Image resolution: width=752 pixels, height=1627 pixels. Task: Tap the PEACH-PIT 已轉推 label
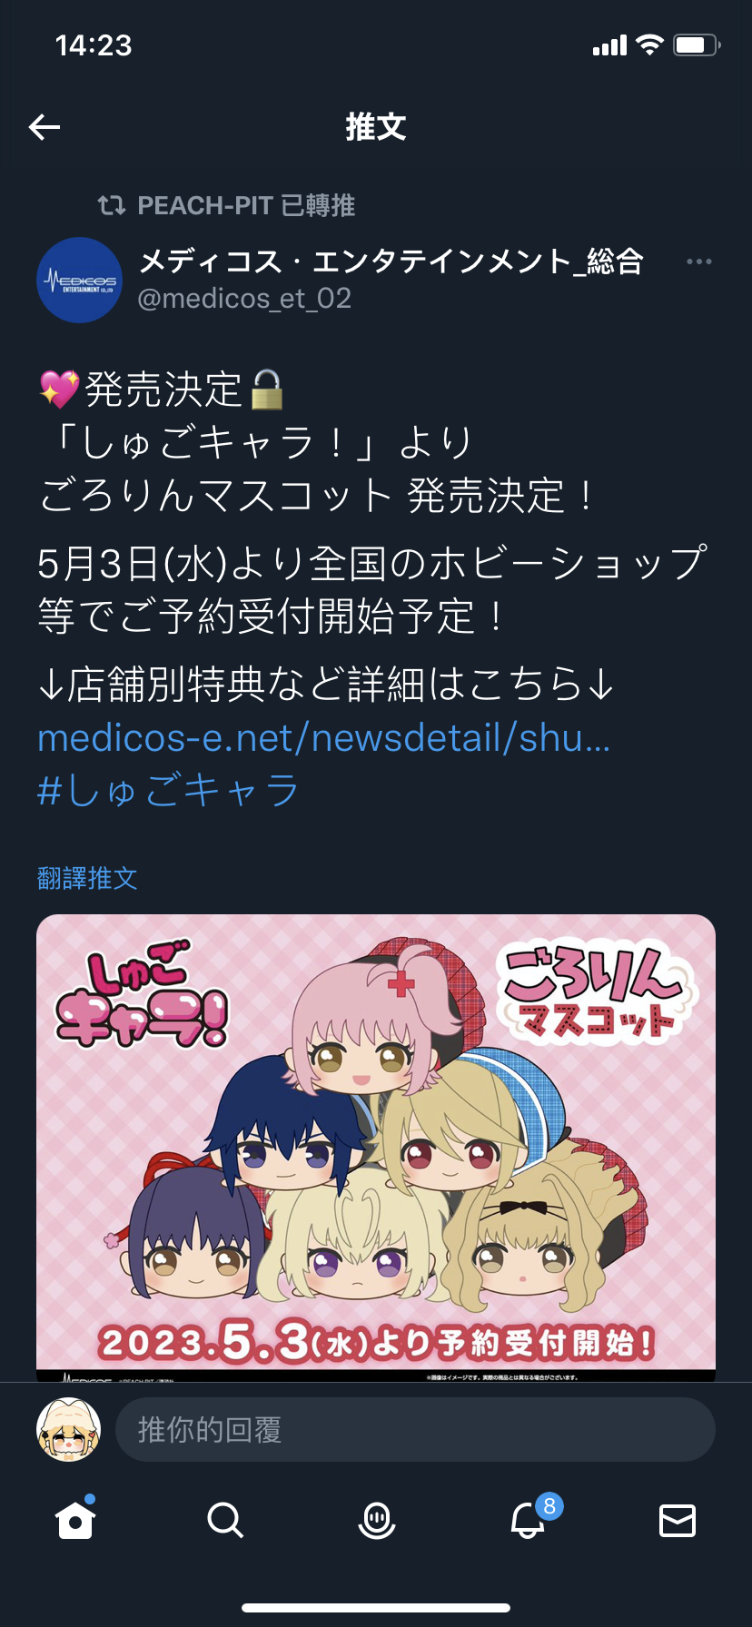[x=246, y=205]
